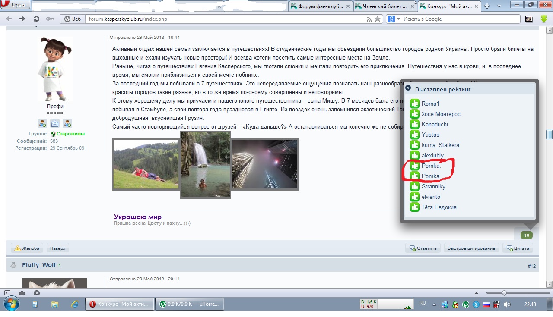Click the green rating badge showing 10
Screen dimensions: 553x317
tap(526, 235)
